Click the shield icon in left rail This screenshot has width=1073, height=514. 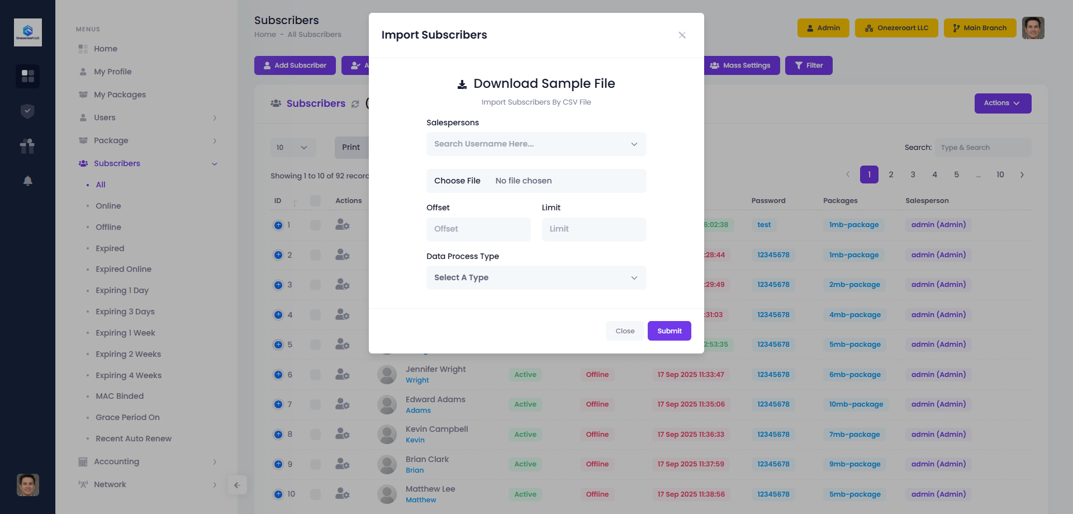point(27,111)
